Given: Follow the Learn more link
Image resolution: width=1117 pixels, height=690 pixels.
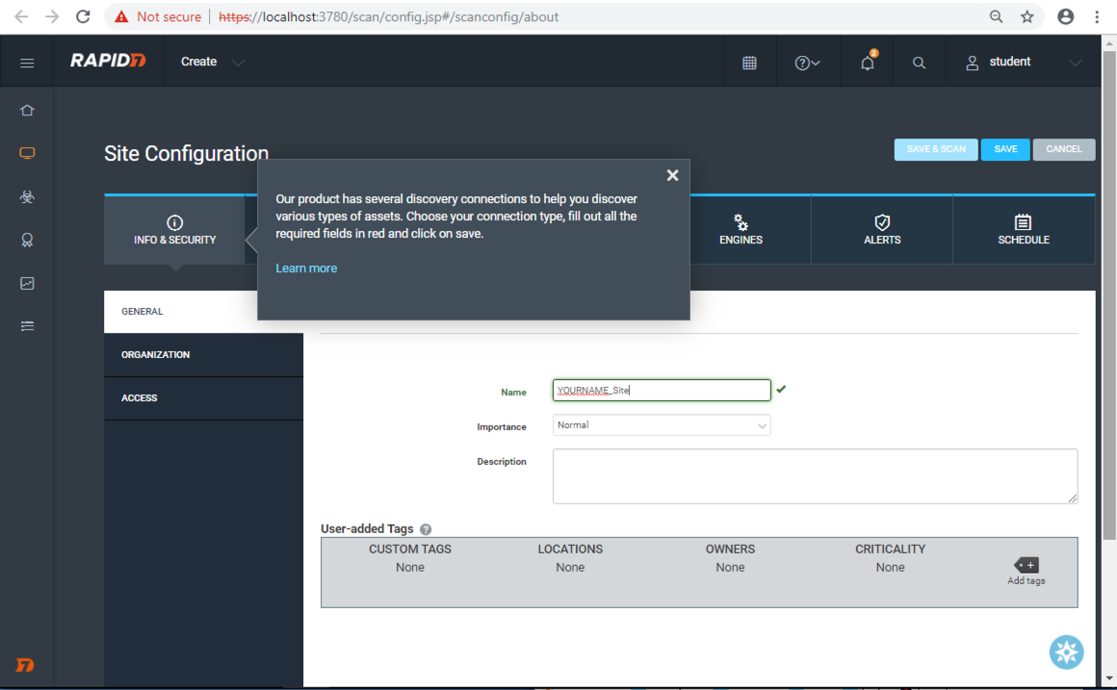Looking at the screenshot, I should pos(306,268).
